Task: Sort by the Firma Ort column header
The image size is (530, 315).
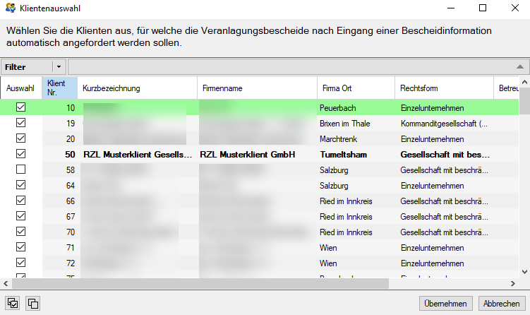Action: pos(355,88)
